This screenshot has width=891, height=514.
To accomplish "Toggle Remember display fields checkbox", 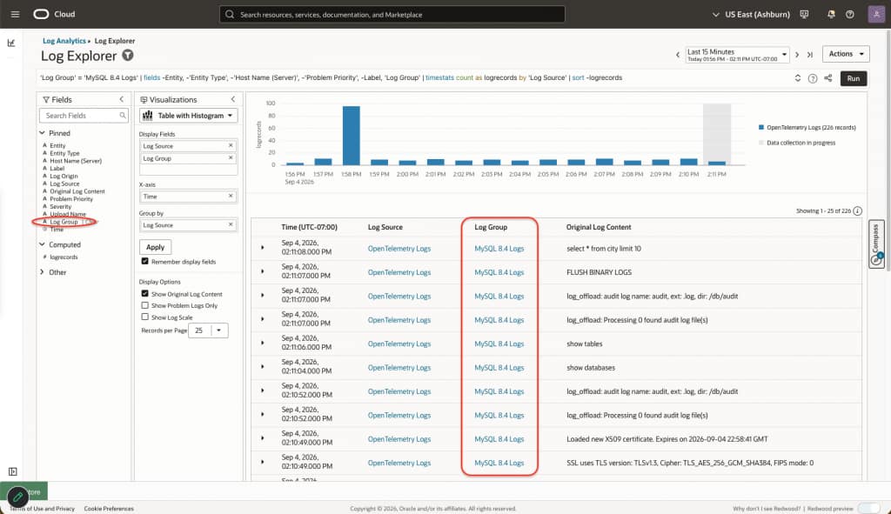I will tap(145, 261).
